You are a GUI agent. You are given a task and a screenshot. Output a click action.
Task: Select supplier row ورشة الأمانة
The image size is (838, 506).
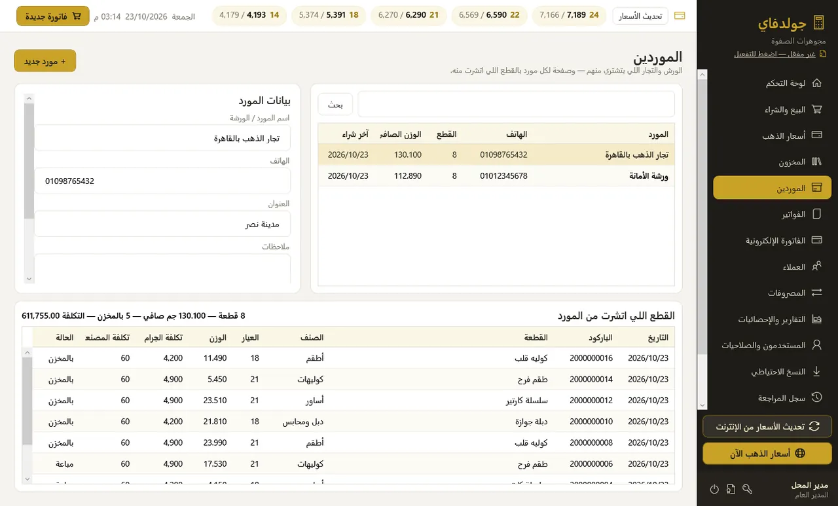[x=496, y=175]
